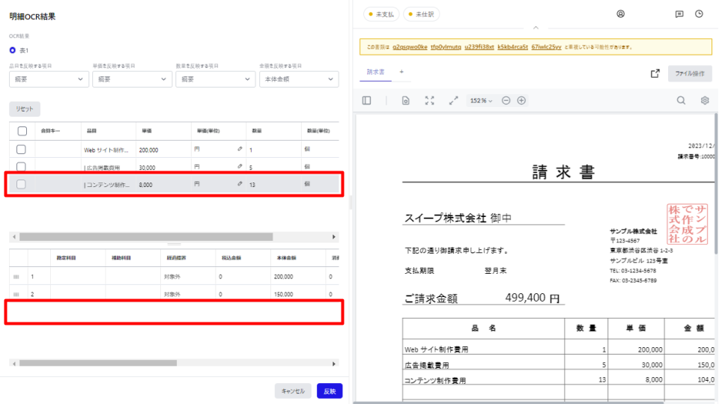719x404 pixels.
Task: Click the blue 反映 button
Action: tap(330, 391)
